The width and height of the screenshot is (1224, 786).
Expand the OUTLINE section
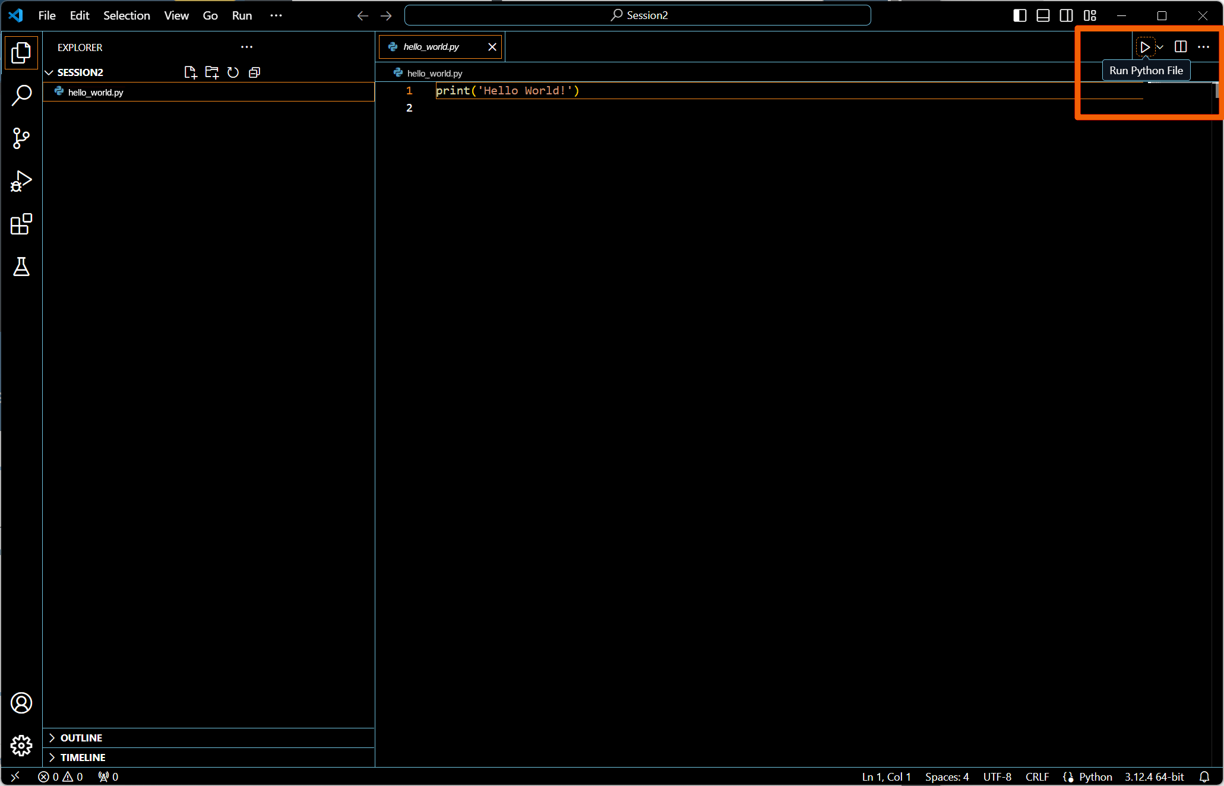[81, 738]
